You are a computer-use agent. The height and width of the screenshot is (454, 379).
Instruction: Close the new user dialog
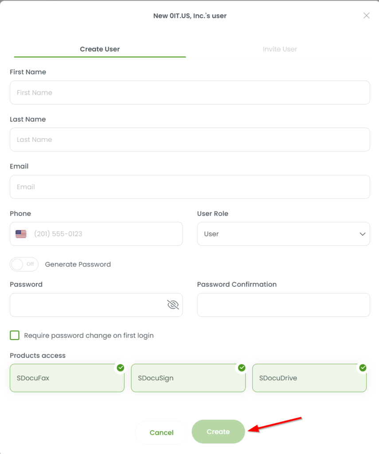pos(367,16)
